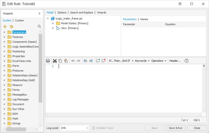Switch to the Custom snippets tab
209x133 pixels.
coord(19,21)
